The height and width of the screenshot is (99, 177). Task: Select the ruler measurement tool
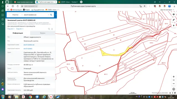(174, 20)
